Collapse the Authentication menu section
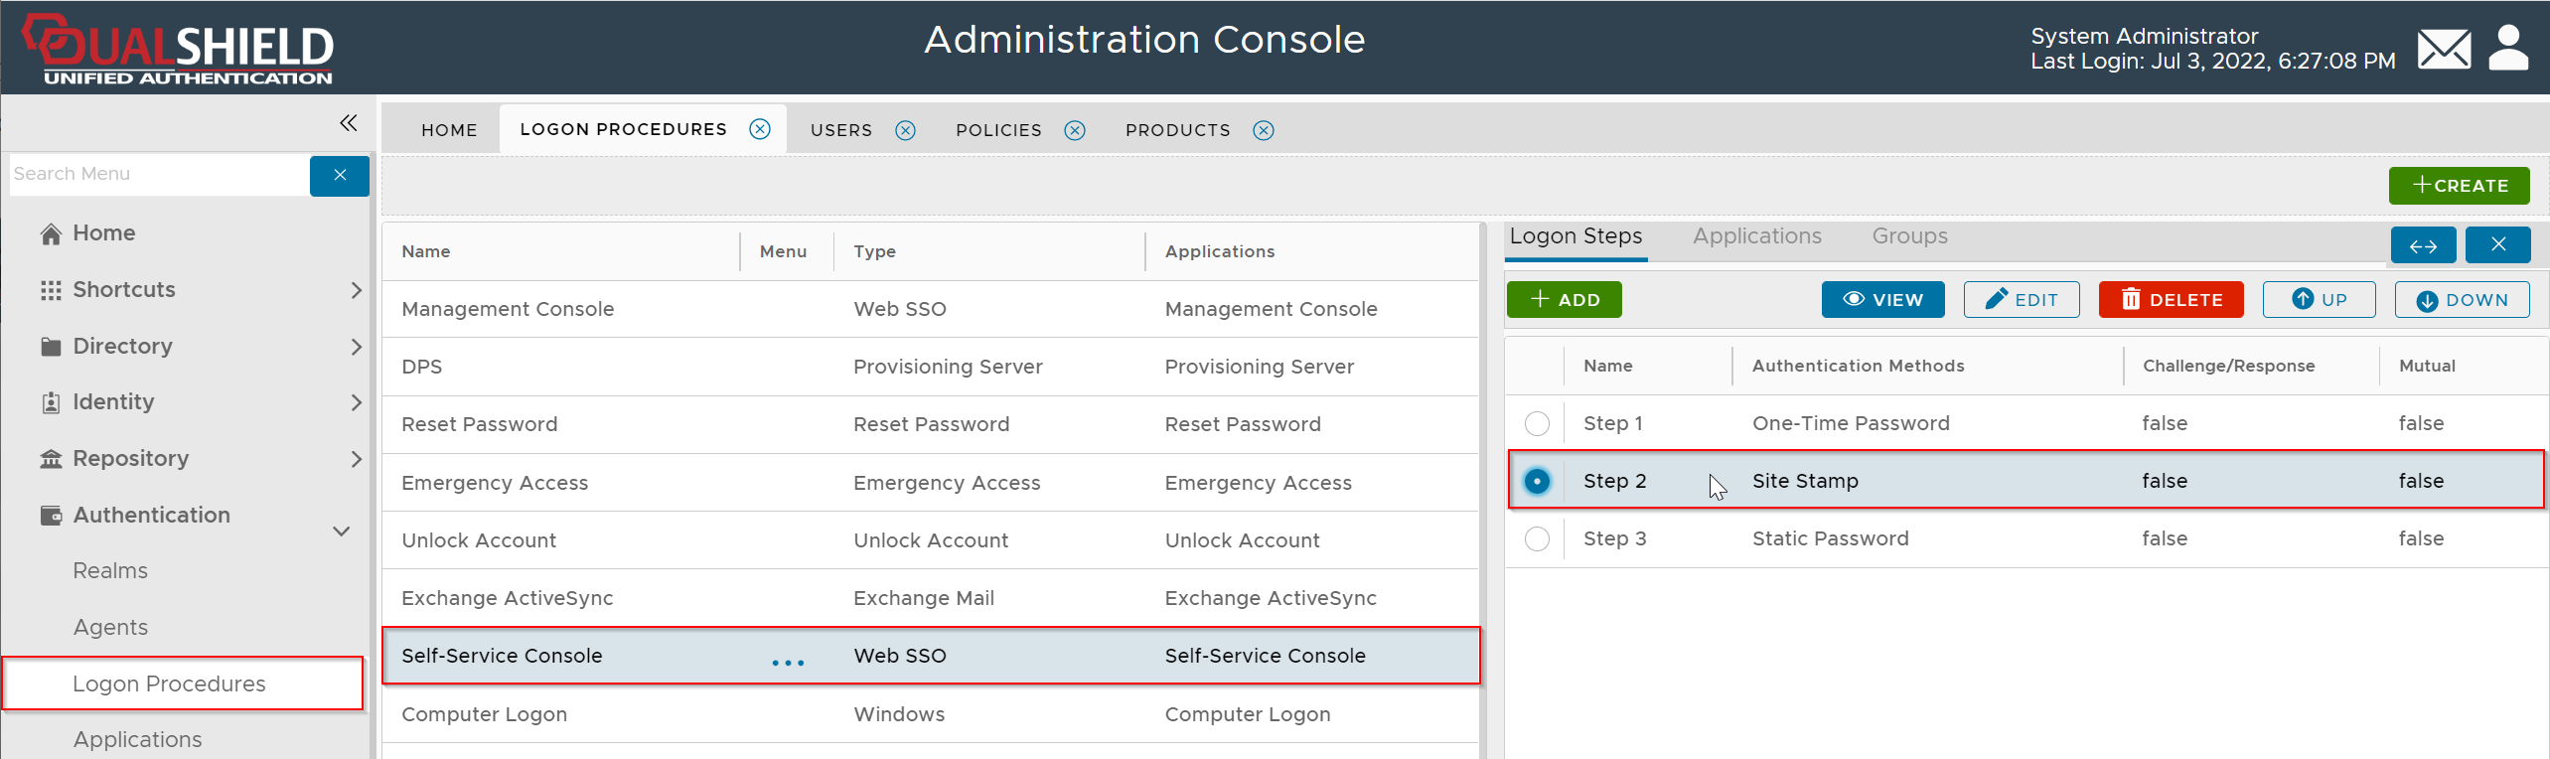 click(x=341, y=531)
